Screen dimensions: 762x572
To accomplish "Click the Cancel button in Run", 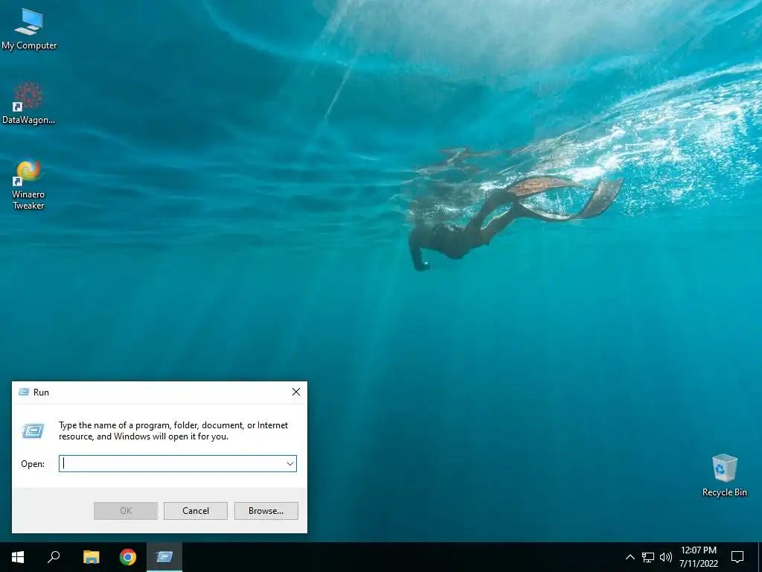I will pos(196,511).
